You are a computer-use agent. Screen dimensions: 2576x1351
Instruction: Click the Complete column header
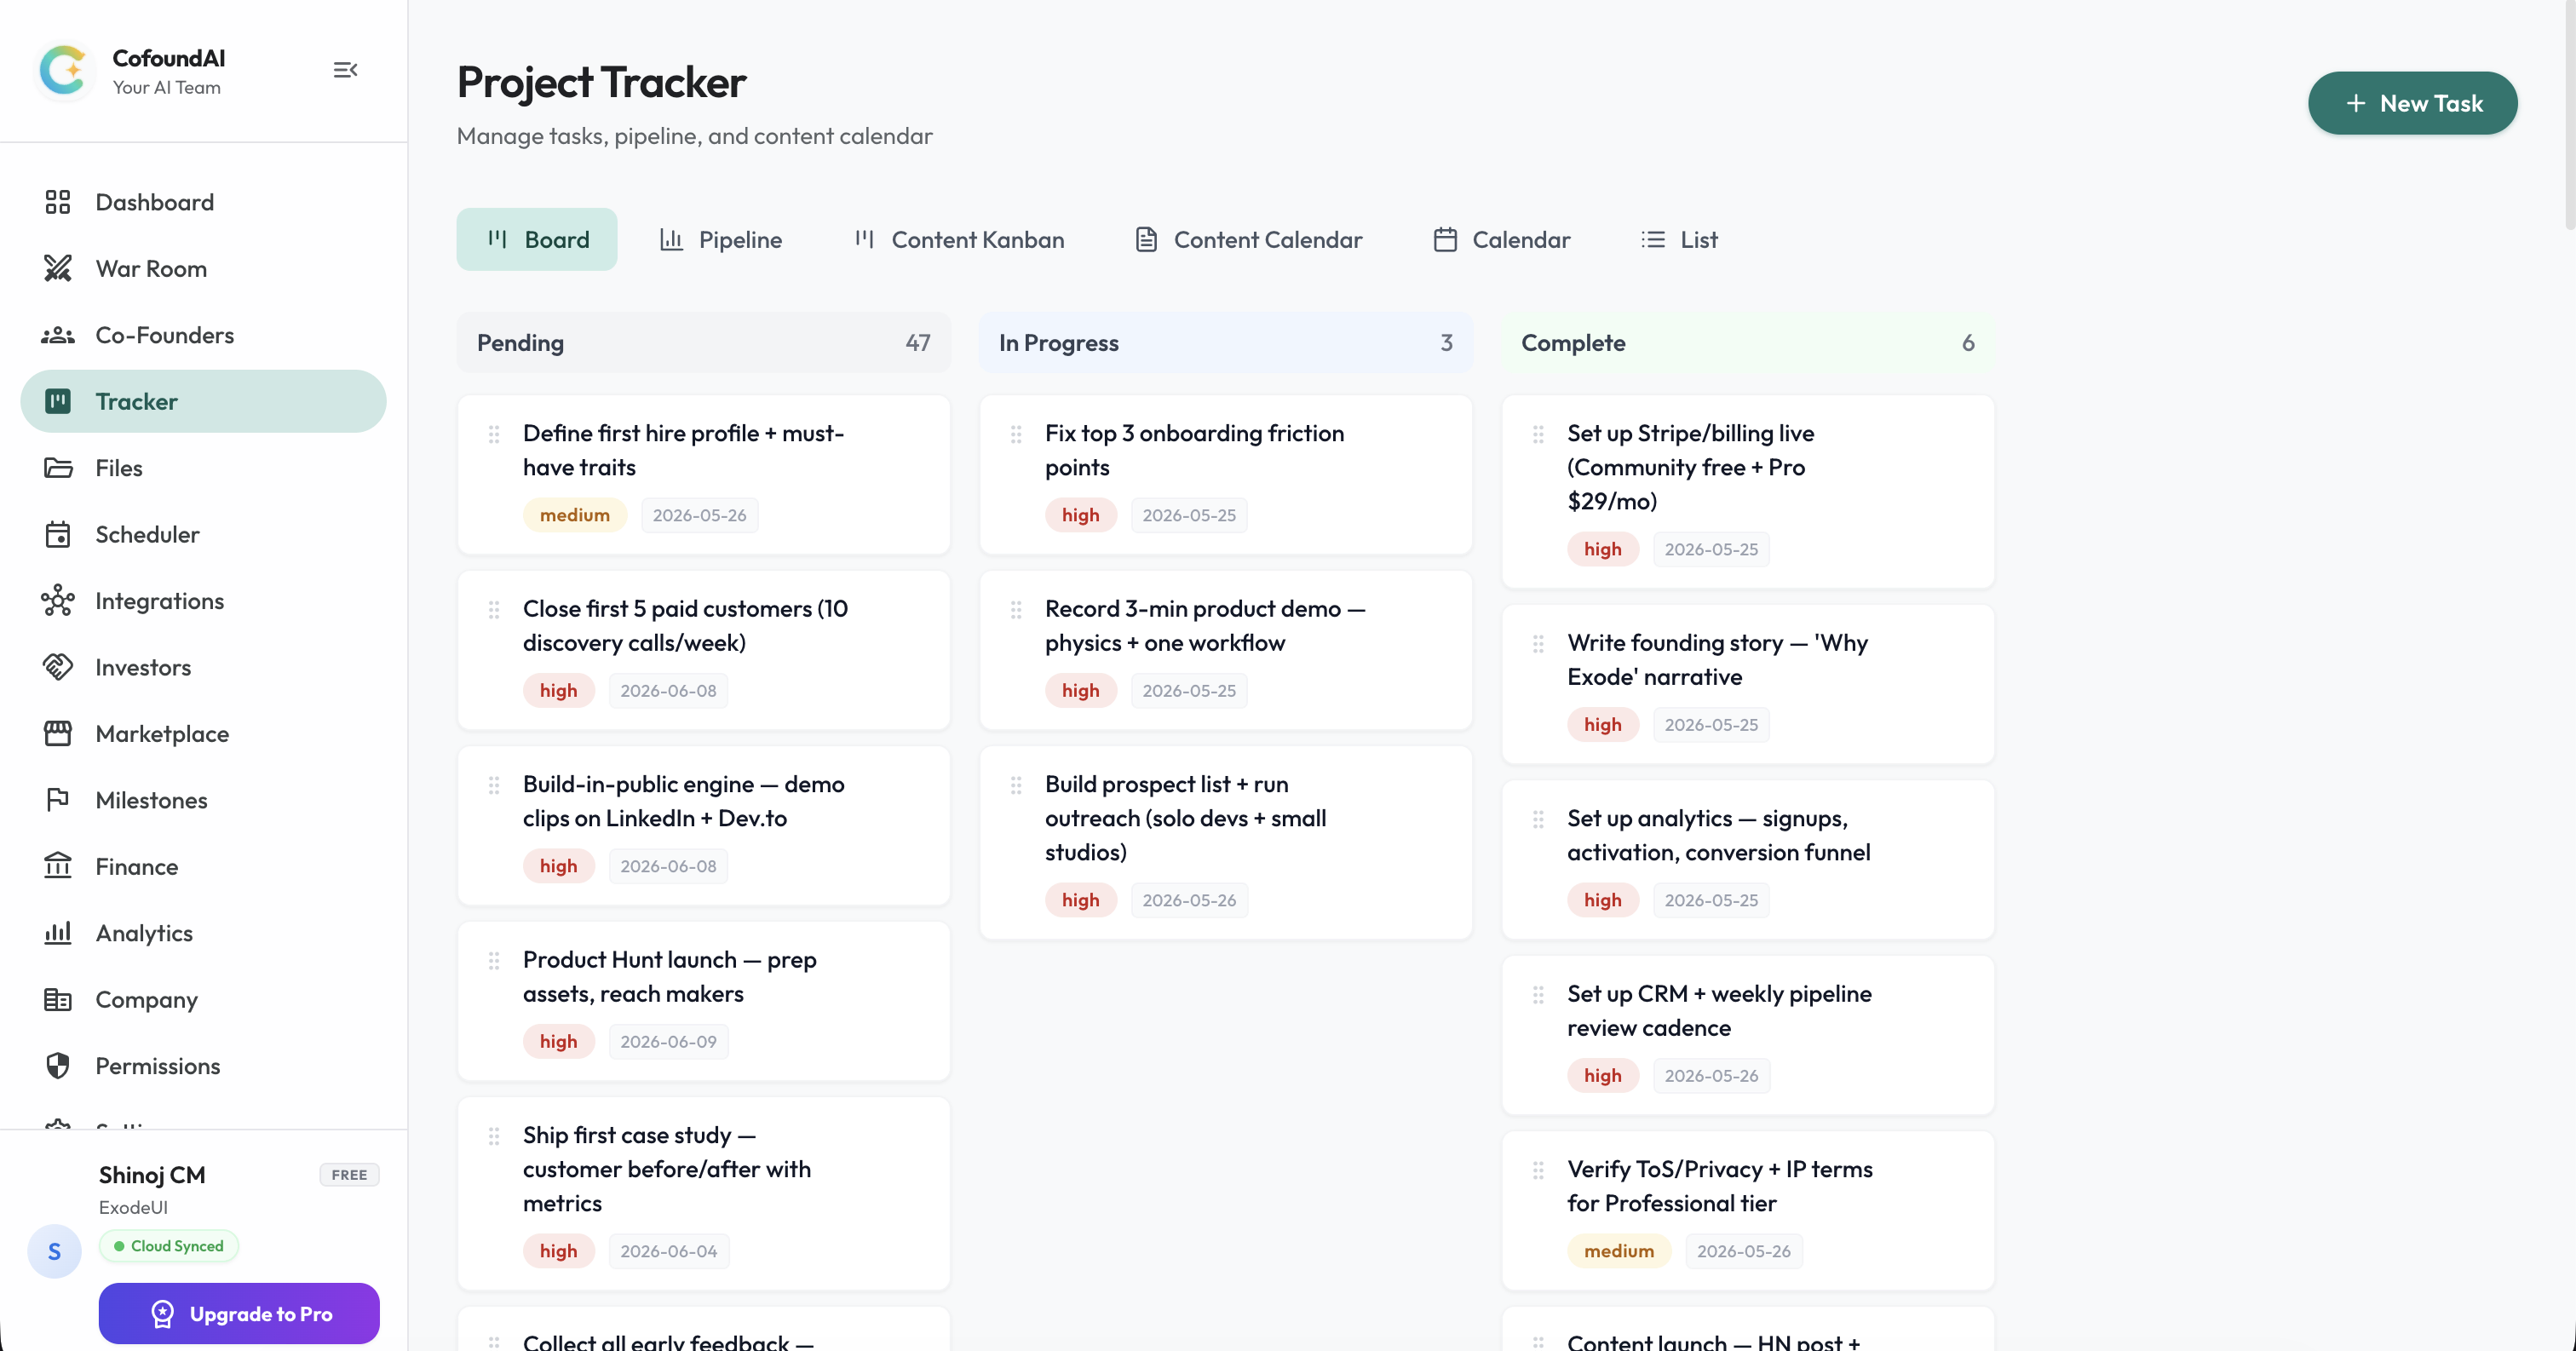point(1748,342)
